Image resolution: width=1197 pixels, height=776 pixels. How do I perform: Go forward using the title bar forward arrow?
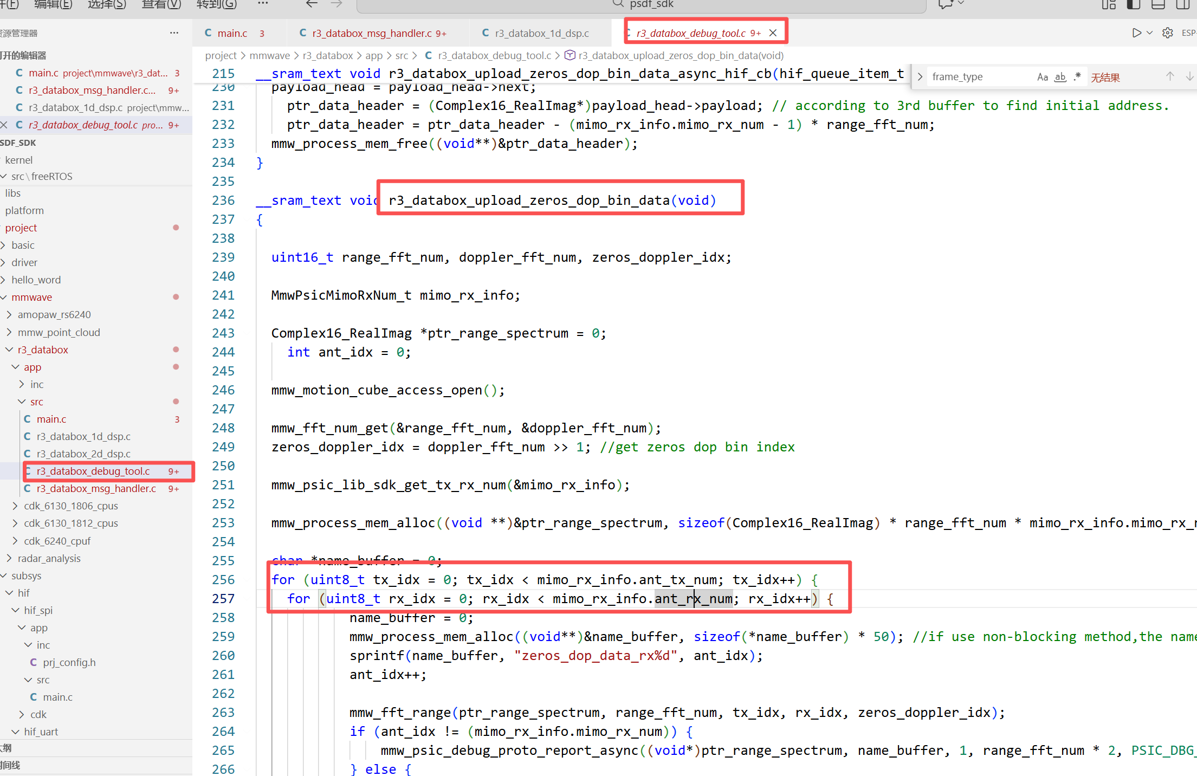[337, 4]
